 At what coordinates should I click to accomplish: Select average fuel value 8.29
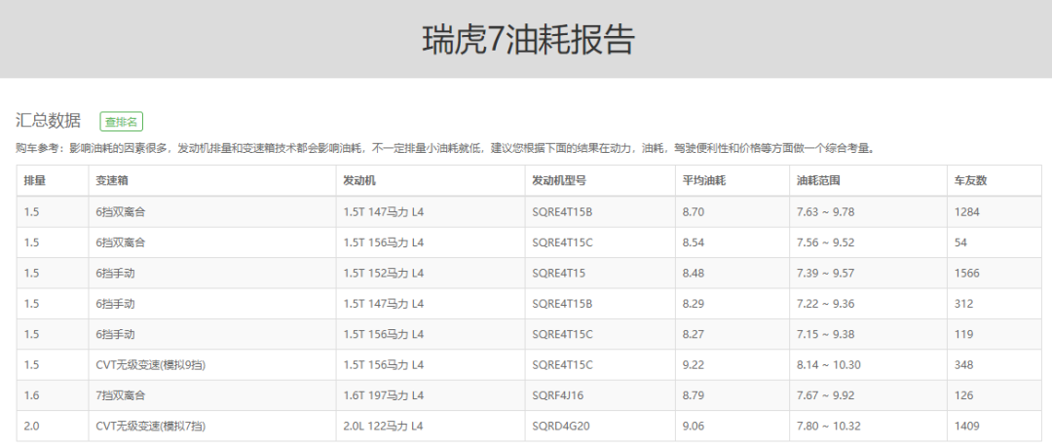click(694, 304)
